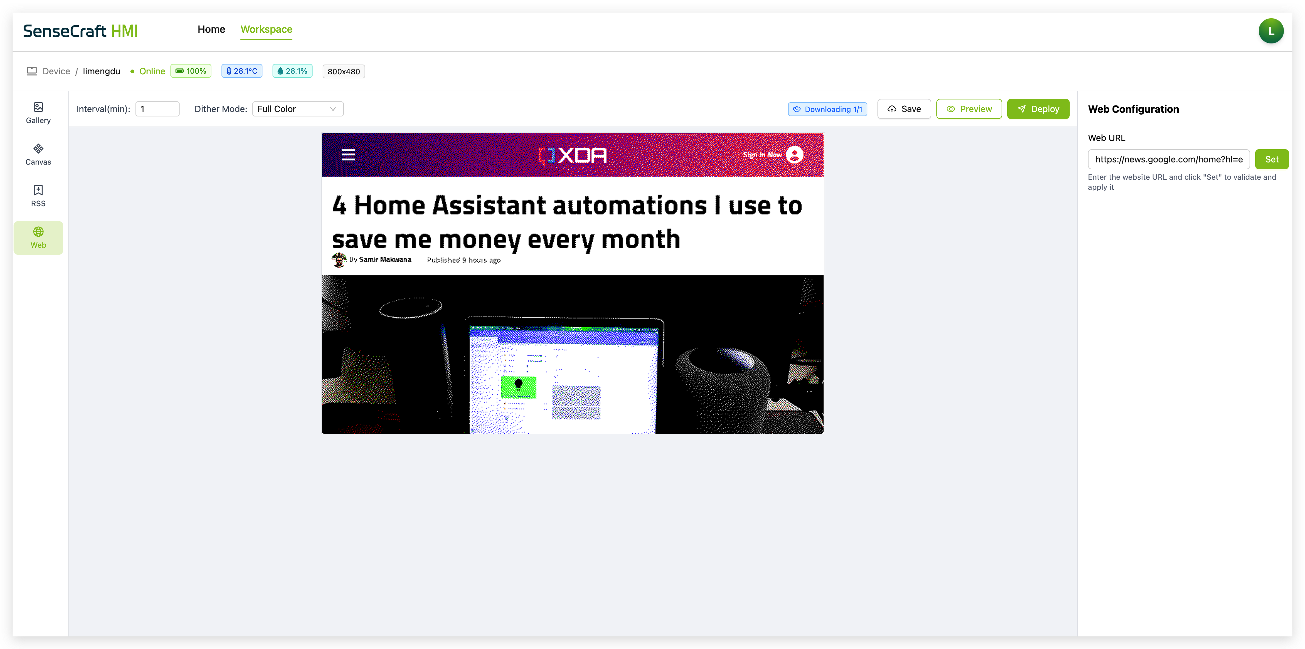Focus the Interval(min) input field
The image size is (1305, 649).
click(158, 109)
